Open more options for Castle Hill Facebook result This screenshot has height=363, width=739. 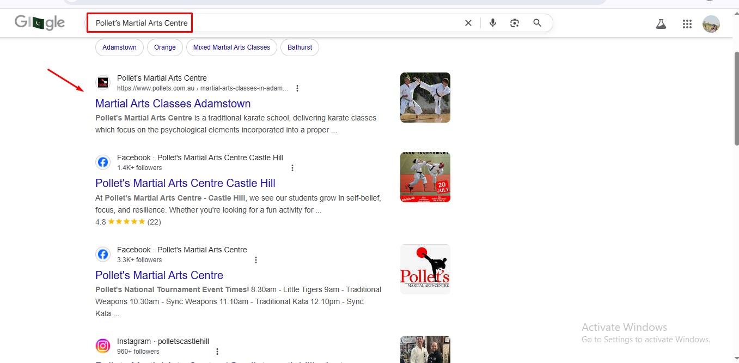click(292, 168)
